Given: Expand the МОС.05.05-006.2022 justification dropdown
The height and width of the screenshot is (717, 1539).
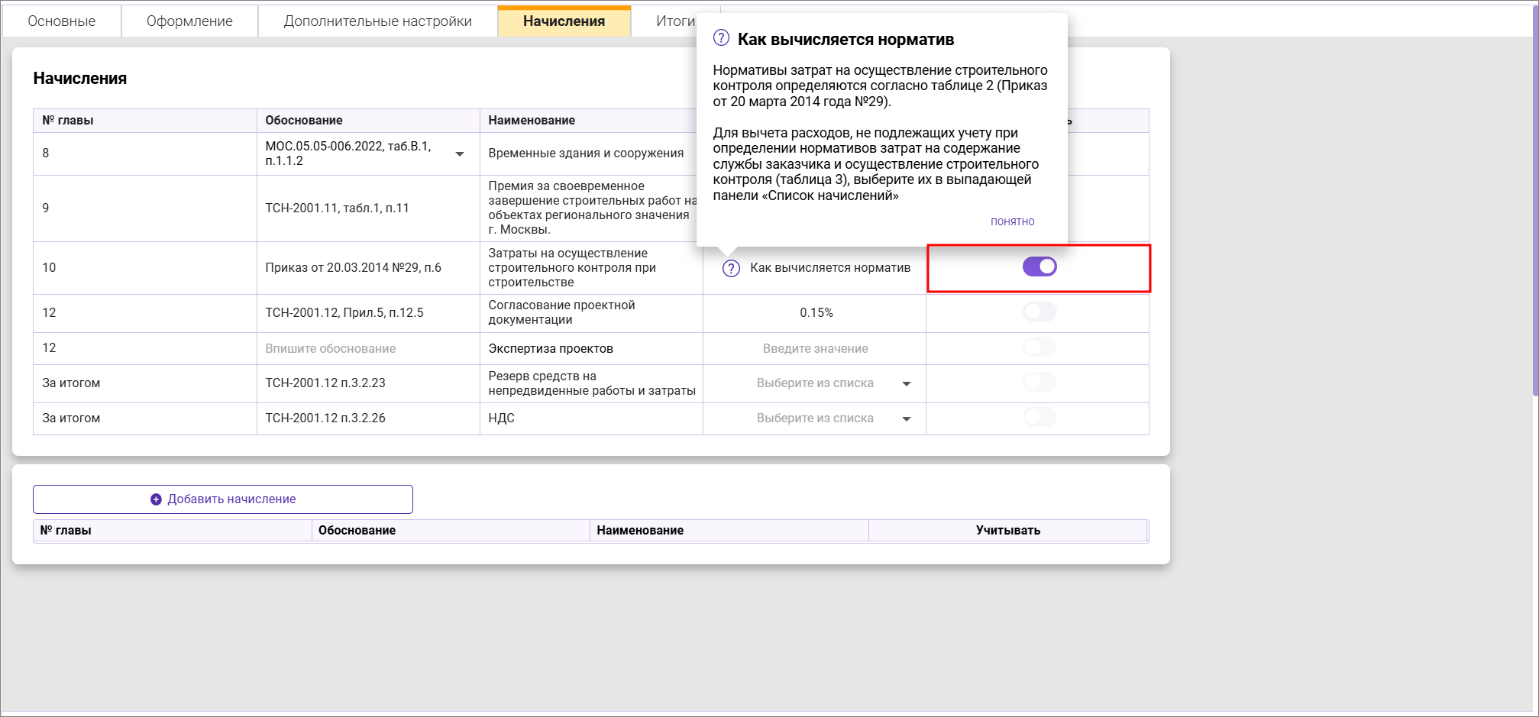Looking at the screenshot, I should pos(461,153).
